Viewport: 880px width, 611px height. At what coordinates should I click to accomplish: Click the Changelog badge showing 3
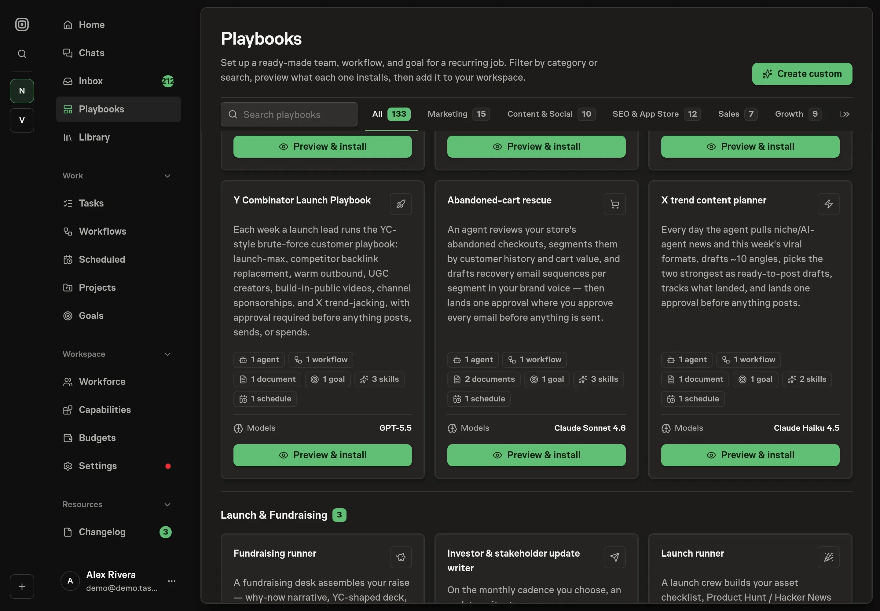tap(165, 532)
